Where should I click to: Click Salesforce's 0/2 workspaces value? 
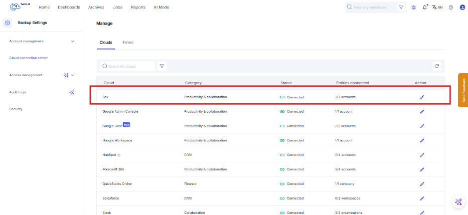click(x=348, y=198)
